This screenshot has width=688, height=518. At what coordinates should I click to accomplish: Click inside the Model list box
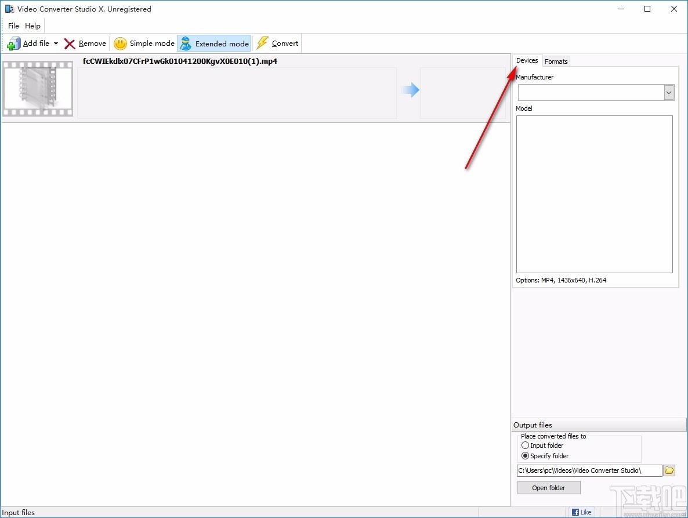pyautogui.click(x=594, y=194)
